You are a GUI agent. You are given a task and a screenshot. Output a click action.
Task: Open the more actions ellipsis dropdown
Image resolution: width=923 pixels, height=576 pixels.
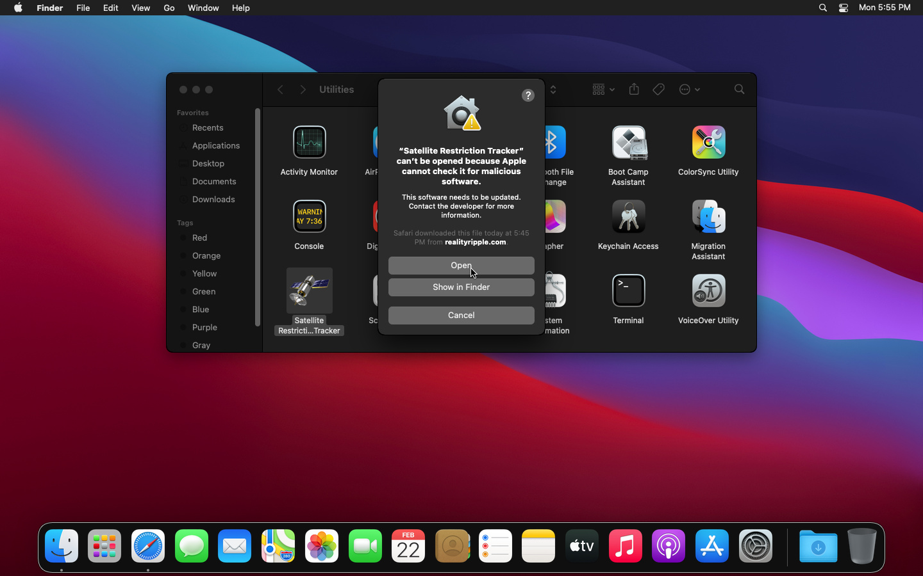click(x=689, y=90)
